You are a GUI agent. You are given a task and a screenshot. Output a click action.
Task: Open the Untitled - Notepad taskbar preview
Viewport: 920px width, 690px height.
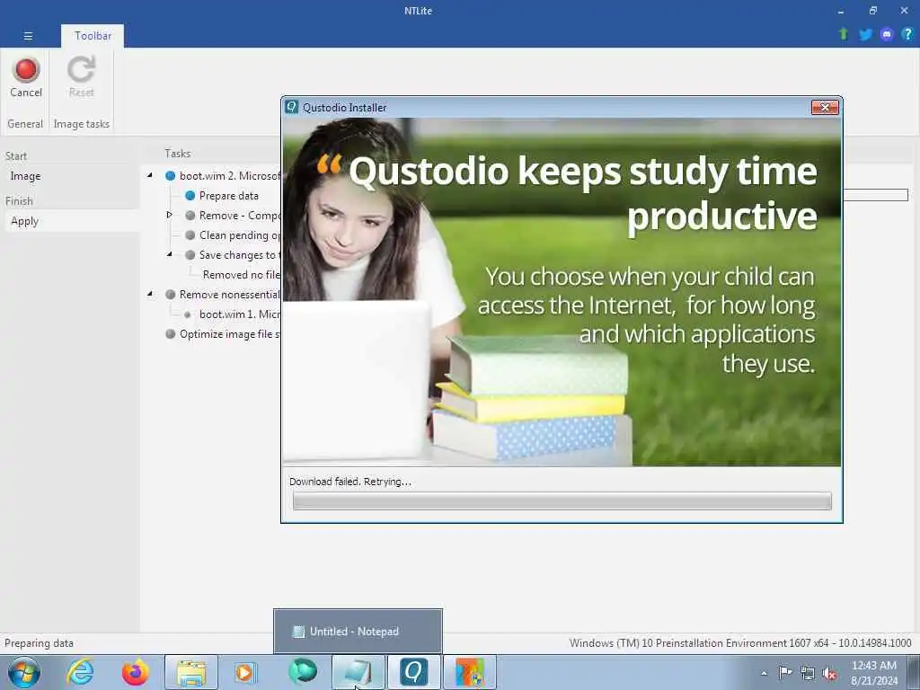pos(358,632)
